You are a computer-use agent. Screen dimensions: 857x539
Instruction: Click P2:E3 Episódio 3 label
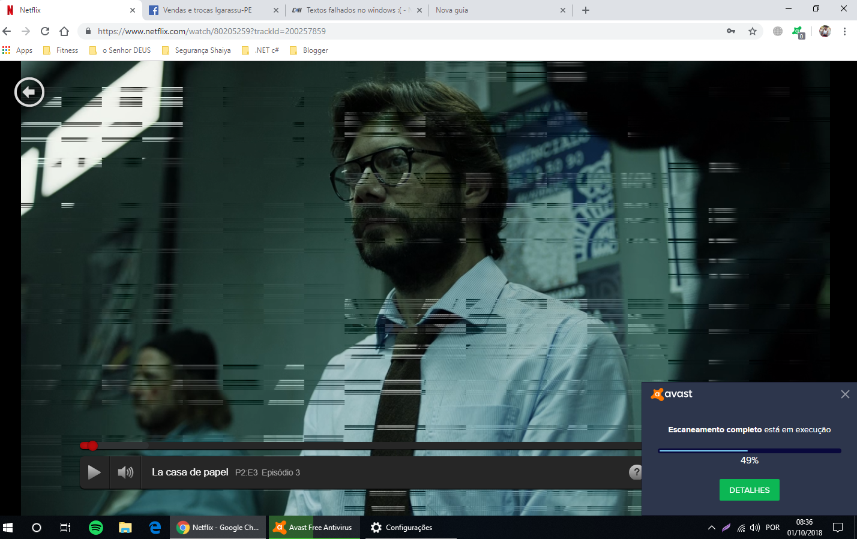[x=268, y=472]
